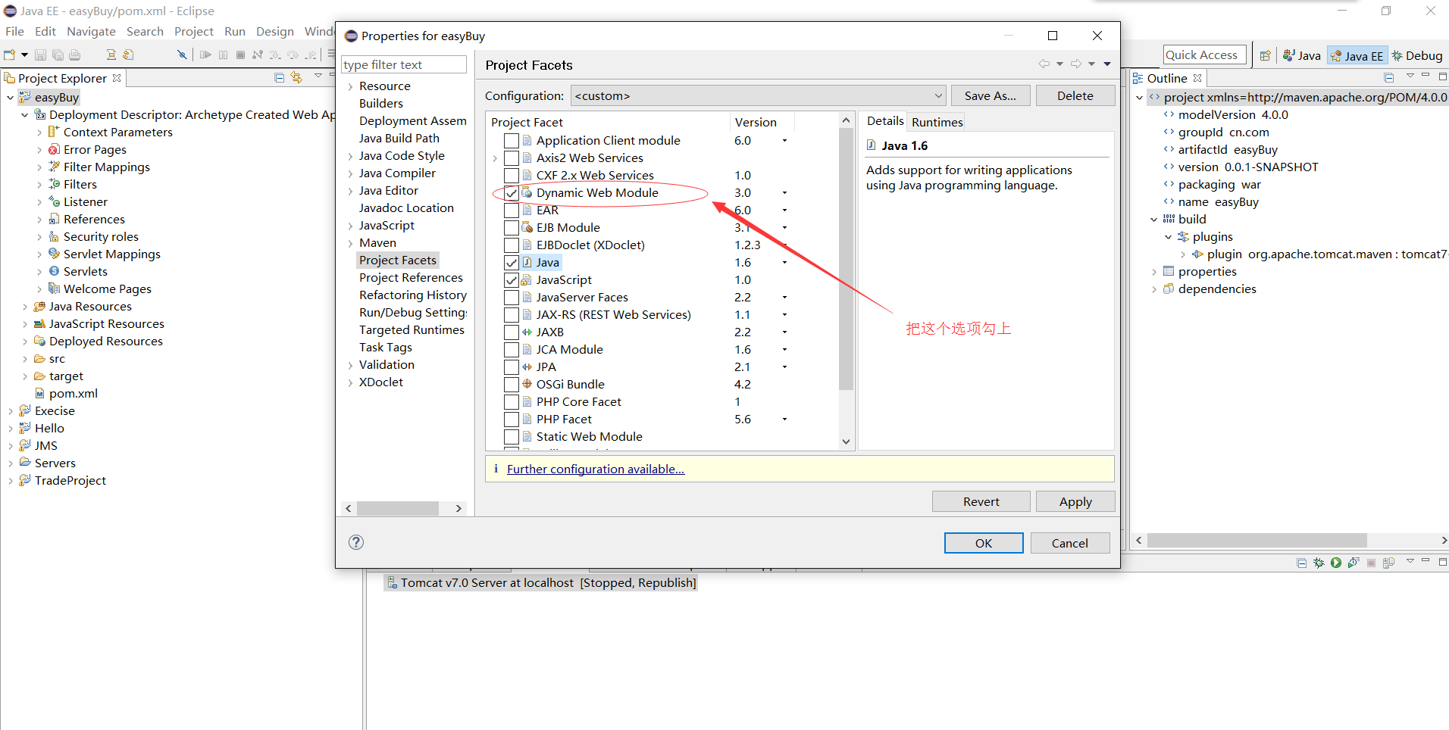Click the Print icon in main toolbar
The height and width of the screenshot is (730, 1449).
point(74,55)
